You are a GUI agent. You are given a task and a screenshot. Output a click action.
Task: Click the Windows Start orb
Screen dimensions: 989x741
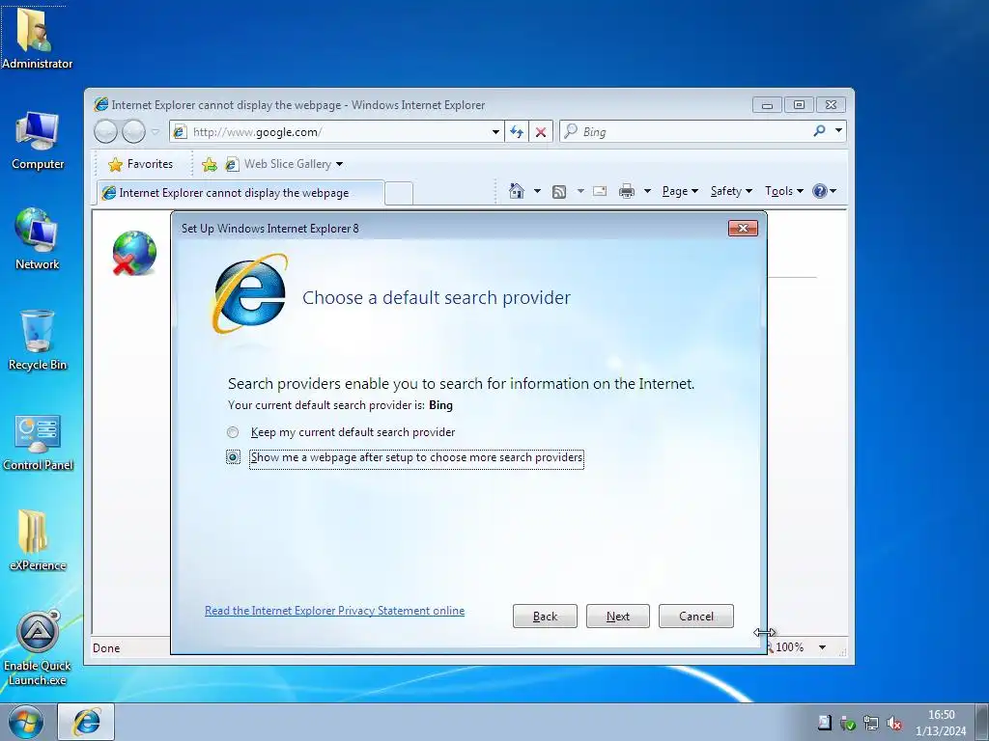26,722
